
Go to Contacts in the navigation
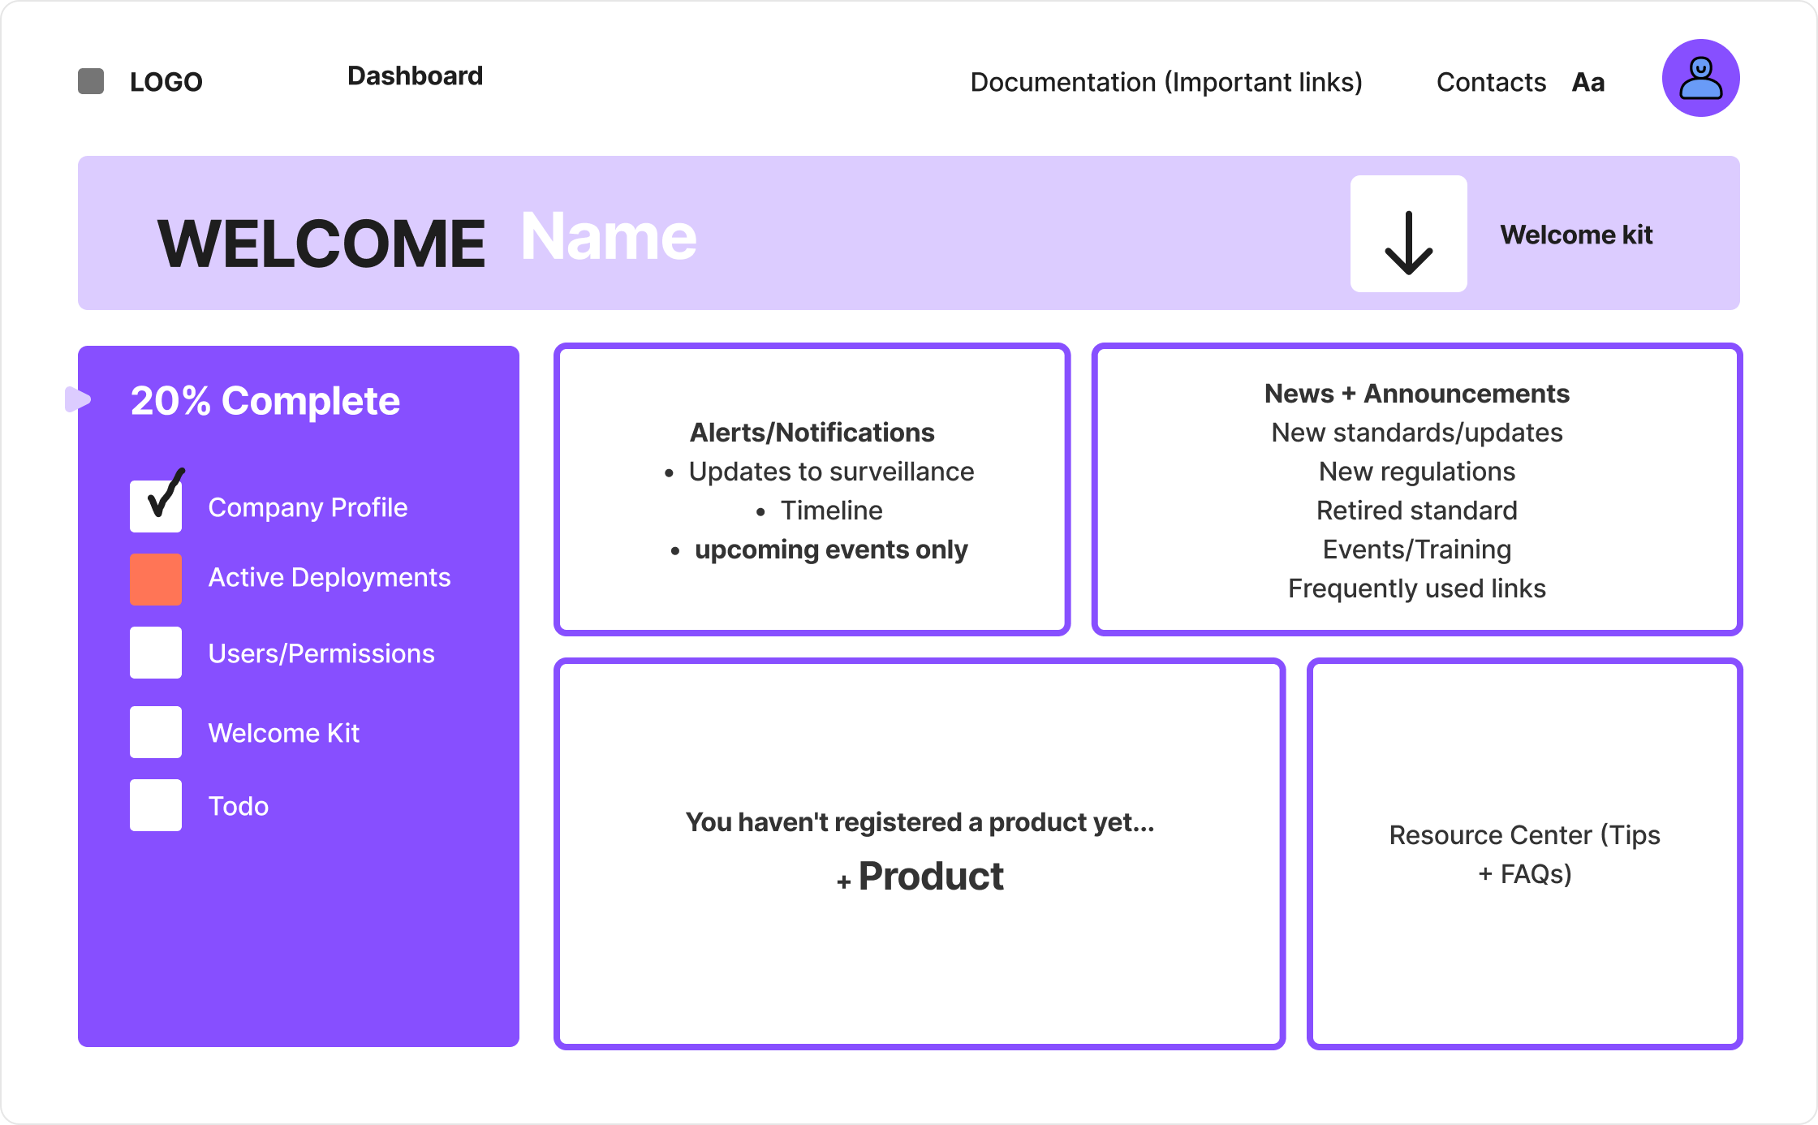(x=1490, y=82)
